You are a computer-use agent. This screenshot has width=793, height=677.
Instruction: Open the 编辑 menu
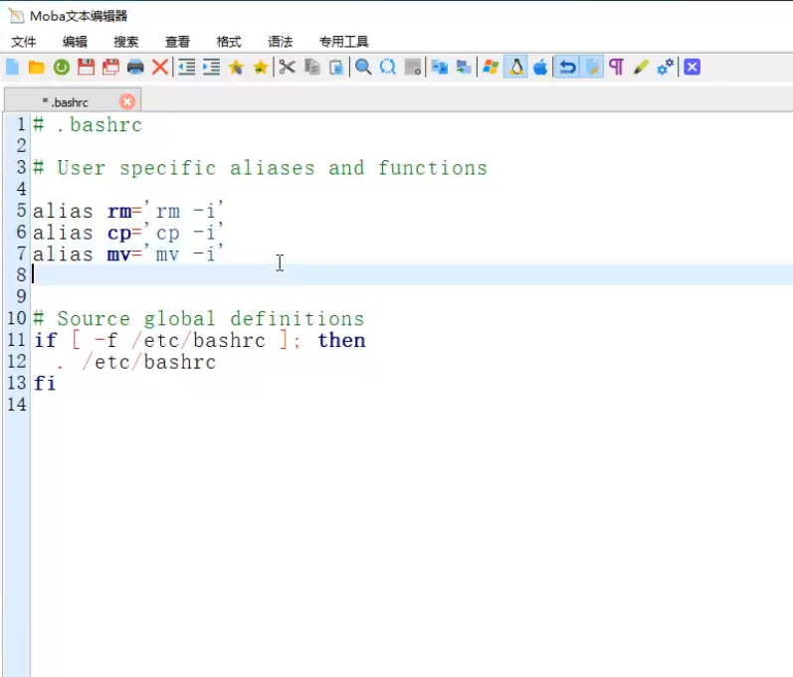click(75, 42)
